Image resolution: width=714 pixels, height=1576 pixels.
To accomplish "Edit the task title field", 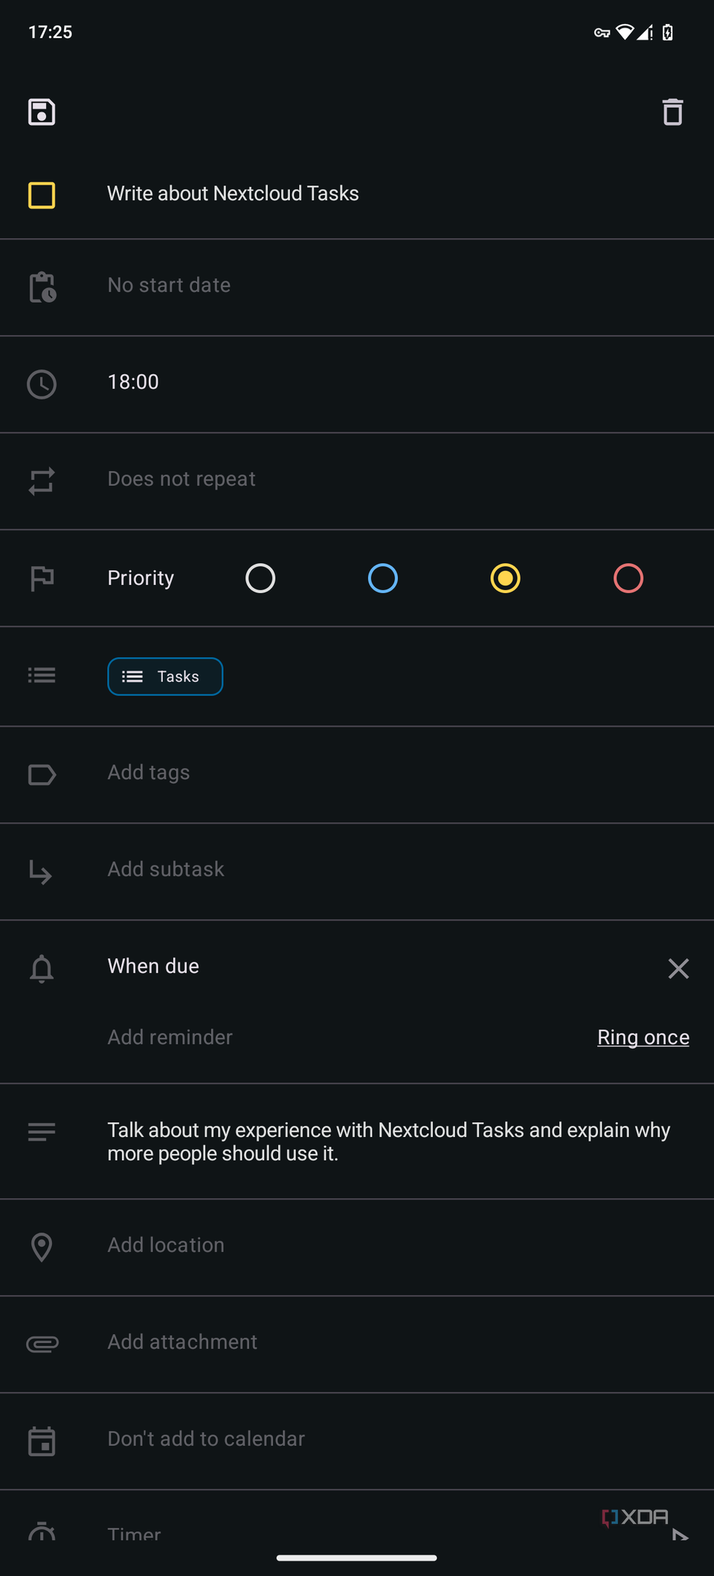I will tap(233, 193).
